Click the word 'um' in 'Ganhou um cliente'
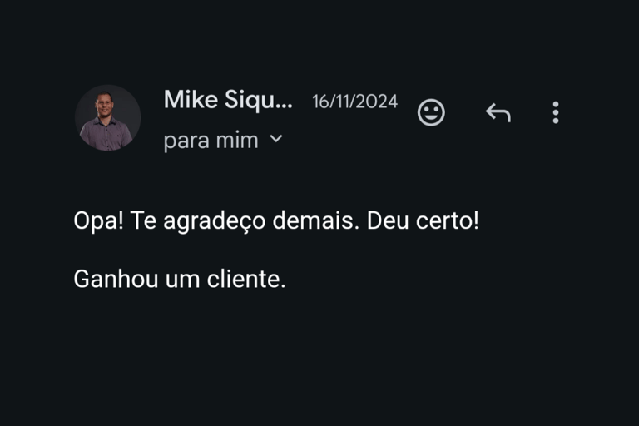639x426 pixels. [182, 280]
